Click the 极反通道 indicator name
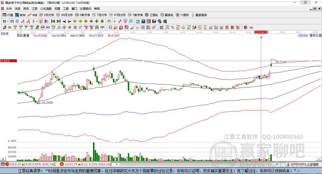The height and width of the screenshot is (174, 322). click(x=23, y=35)
